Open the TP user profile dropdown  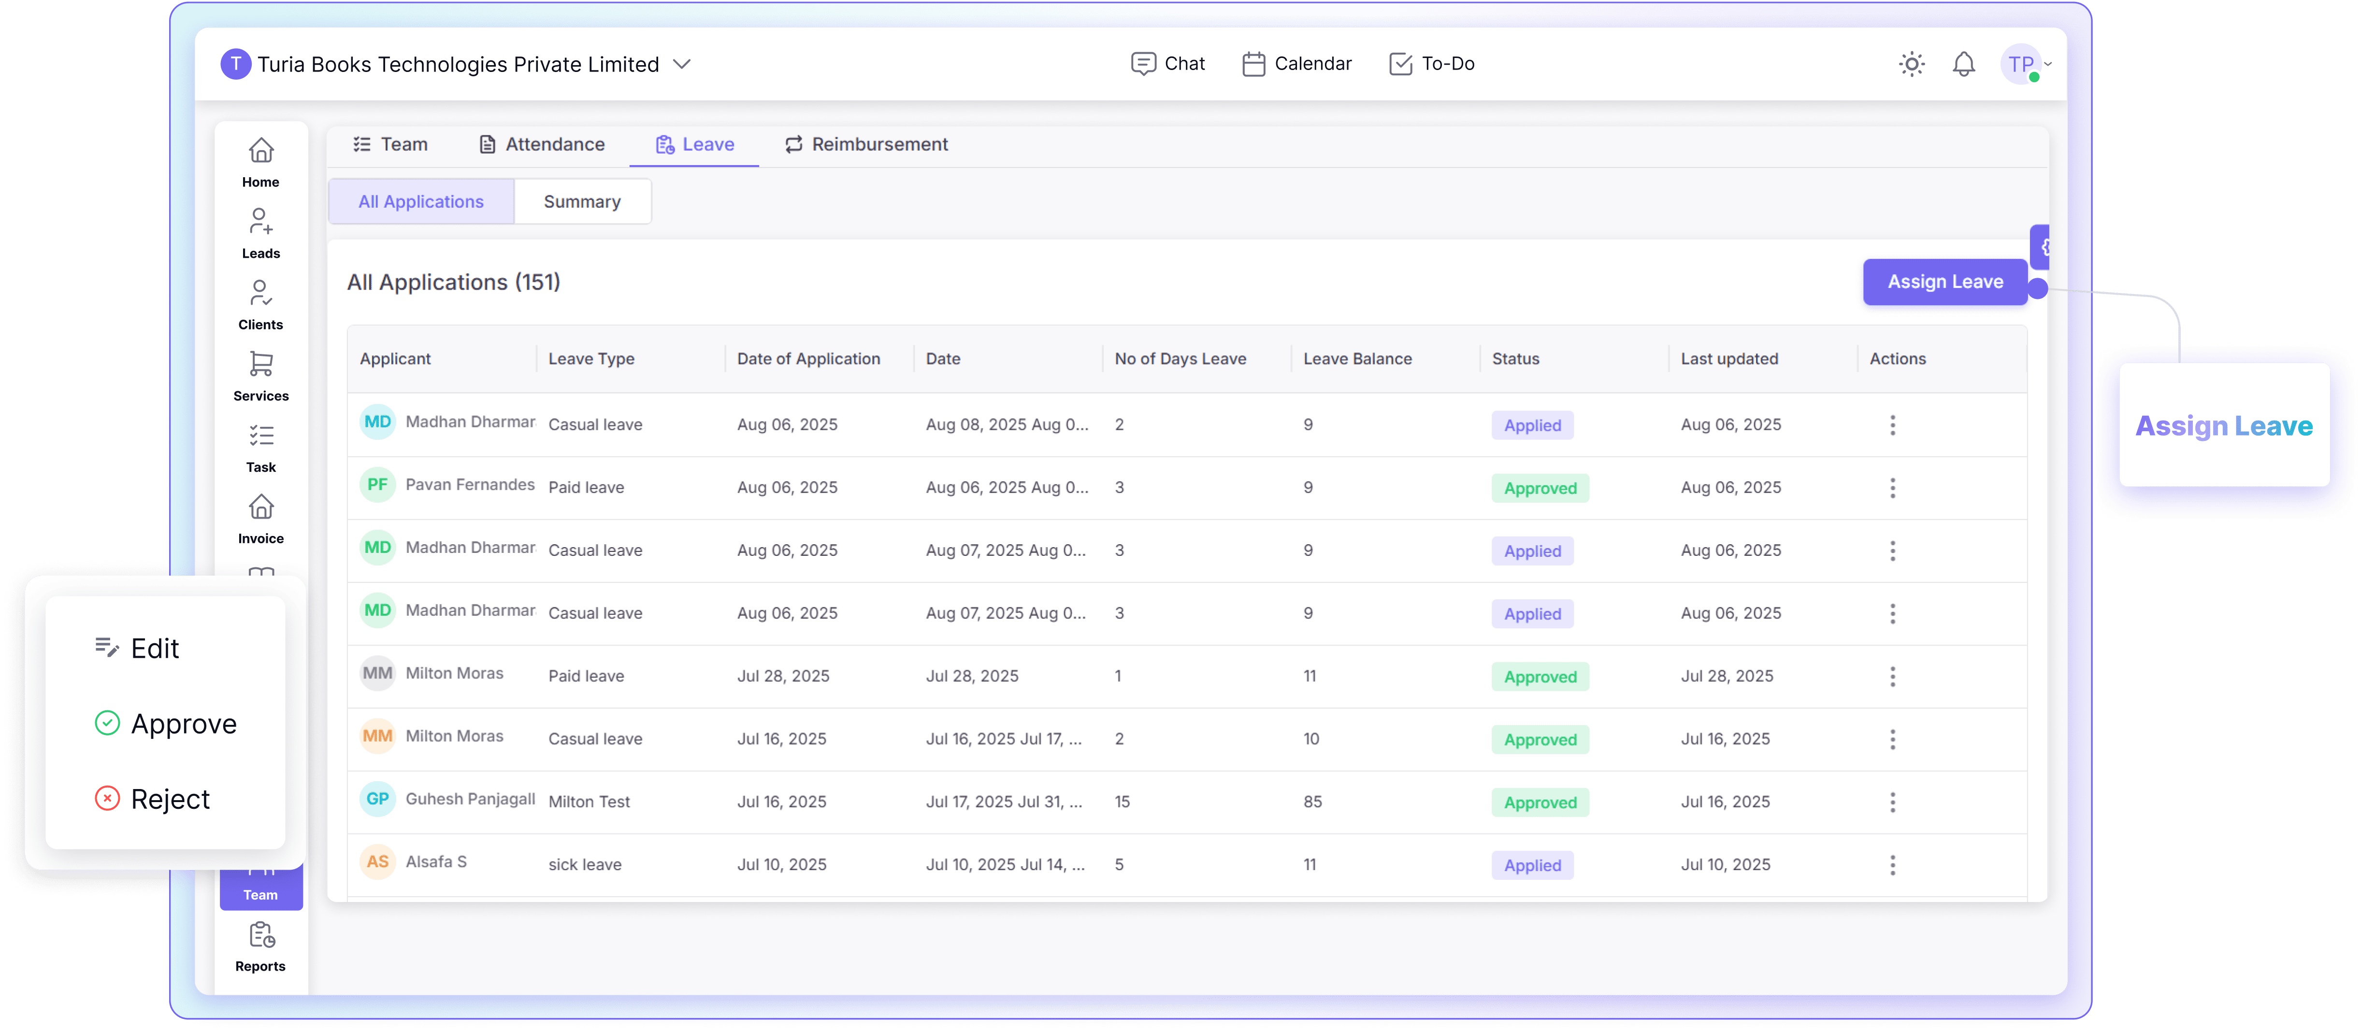coord(2025,64)
